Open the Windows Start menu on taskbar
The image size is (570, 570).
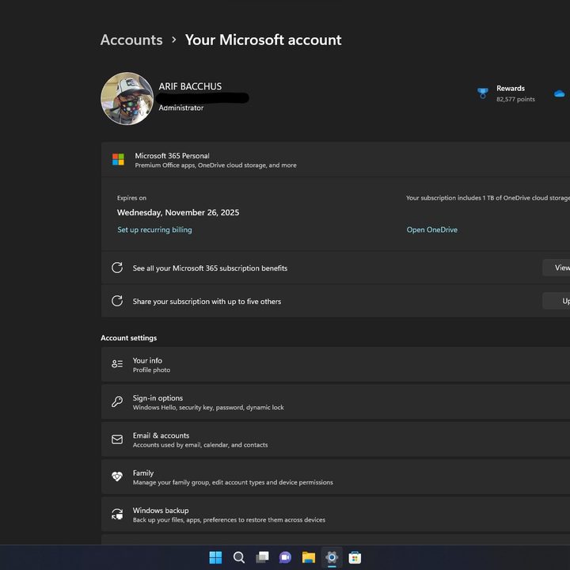[215, 557]
